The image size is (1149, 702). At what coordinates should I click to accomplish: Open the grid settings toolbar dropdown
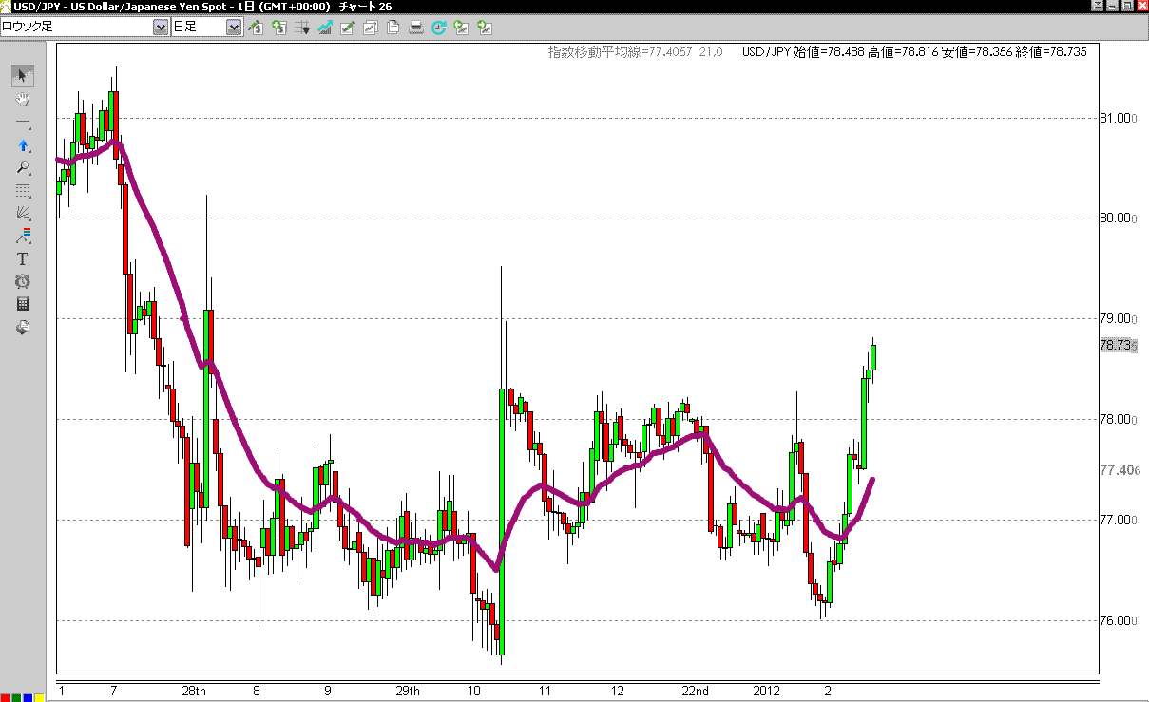(x=302, y=28)
